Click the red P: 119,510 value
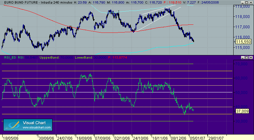This screenshot has height=140, width=254. point(172,3)
